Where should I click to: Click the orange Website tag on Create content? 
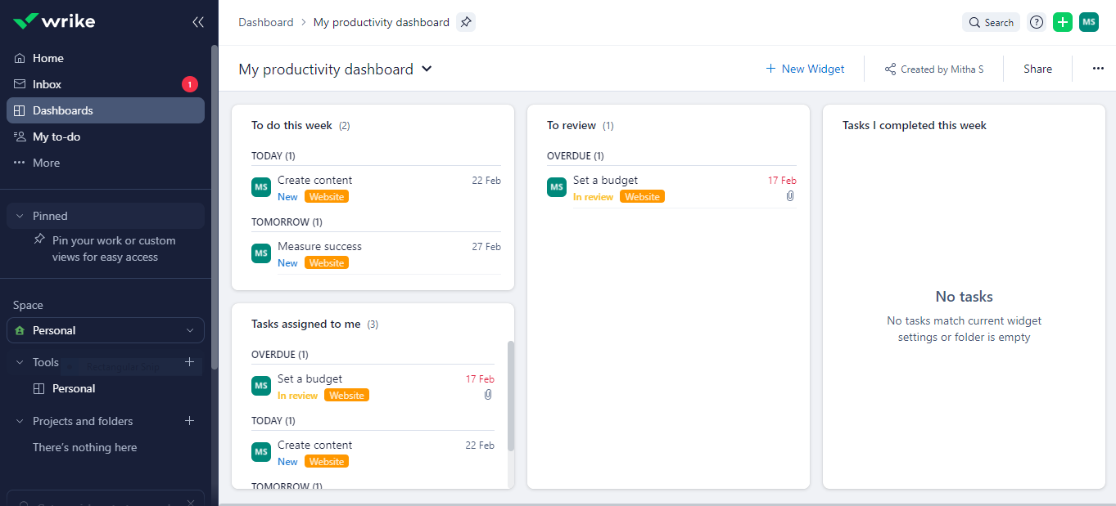(x=326, y=196)
